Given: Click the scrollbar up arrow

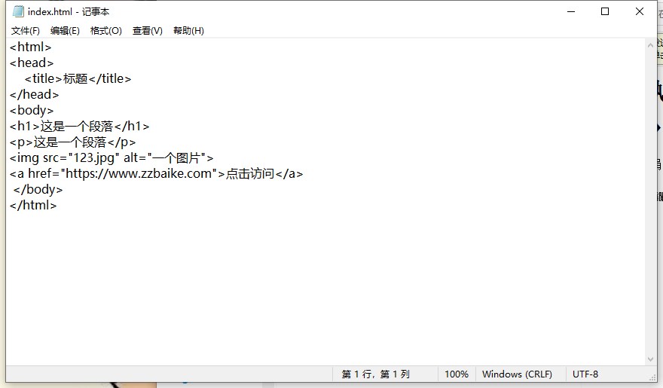Looking at the screenshot, I should [650, 45].
